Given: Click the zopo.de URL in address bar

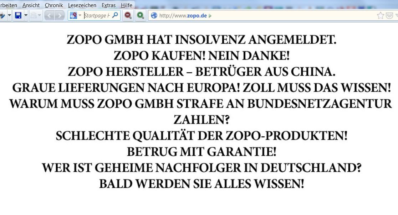Looking at the screenshot, I should 183,16.
